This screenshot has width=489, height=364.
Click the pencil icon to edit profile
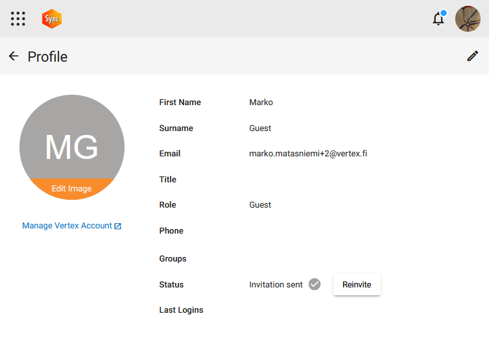(x=472, y=56)
